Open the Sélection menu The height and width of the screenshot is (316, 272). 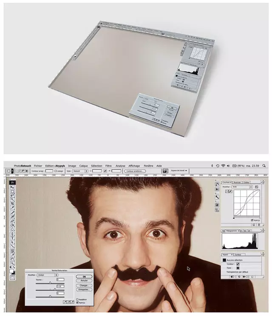click(x=96, y=166)
